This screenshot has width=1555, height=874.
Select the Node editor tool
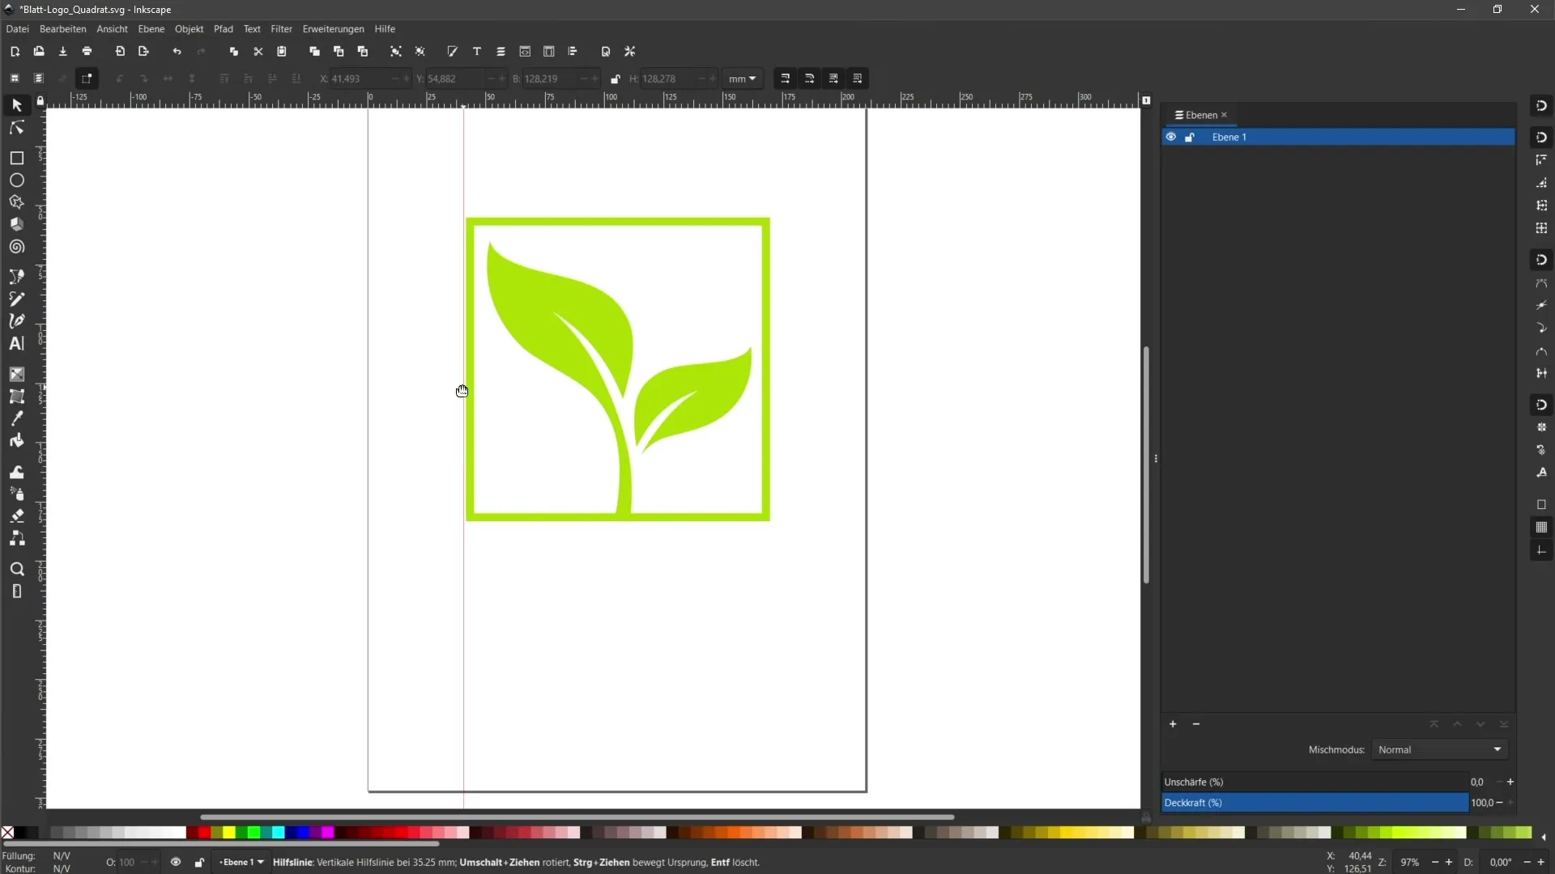(x=15, y=127)
